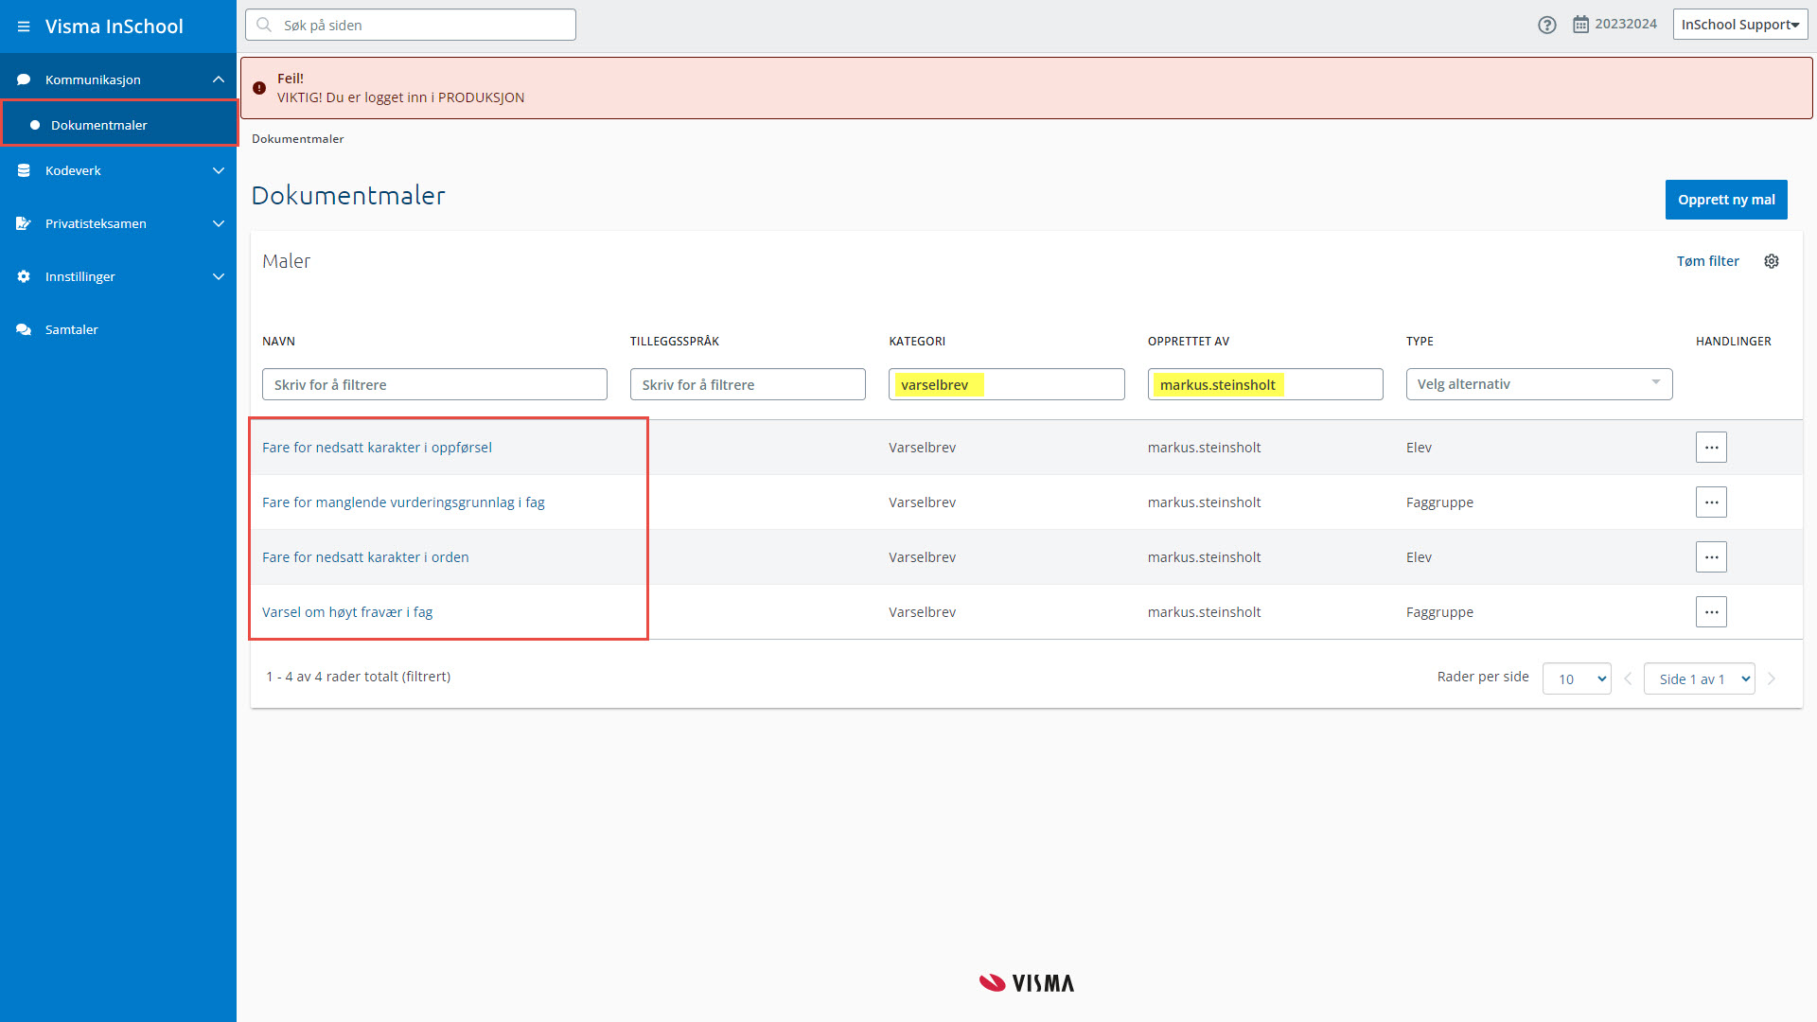1817x1022 pixels.
Task: Expand the Kodeverk menu section
Action: pos(219,170)
